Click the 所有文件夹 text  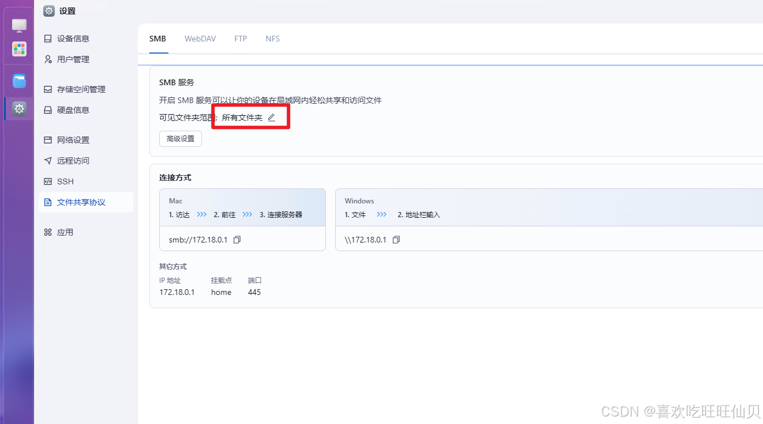242,118
